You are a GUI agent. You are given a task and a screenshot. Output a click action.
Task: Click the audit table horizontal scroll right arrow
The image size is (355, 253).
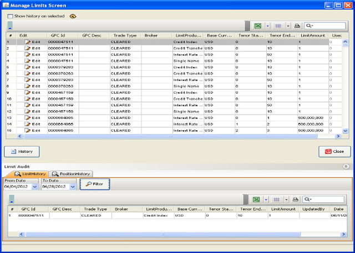click(x=343, y=234)
